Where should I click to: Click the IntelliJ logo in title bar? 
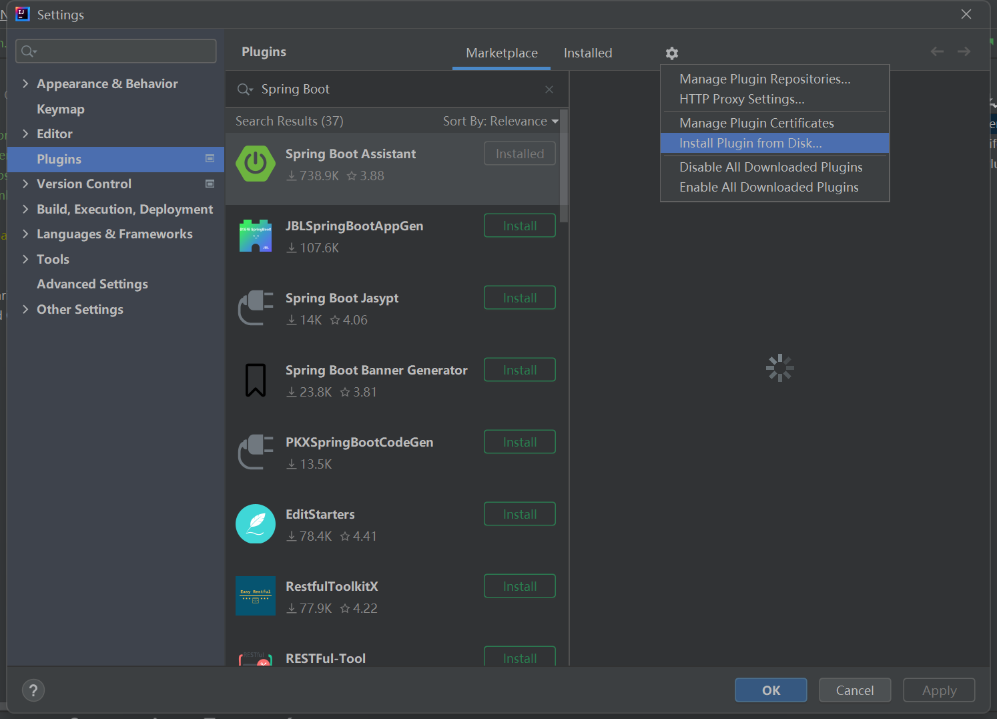(x=23, y=14)
